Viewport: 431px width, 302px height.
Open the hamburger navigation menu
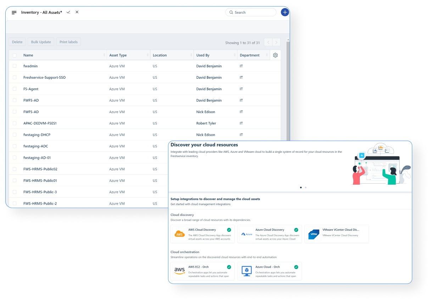(x=14, y=12)
